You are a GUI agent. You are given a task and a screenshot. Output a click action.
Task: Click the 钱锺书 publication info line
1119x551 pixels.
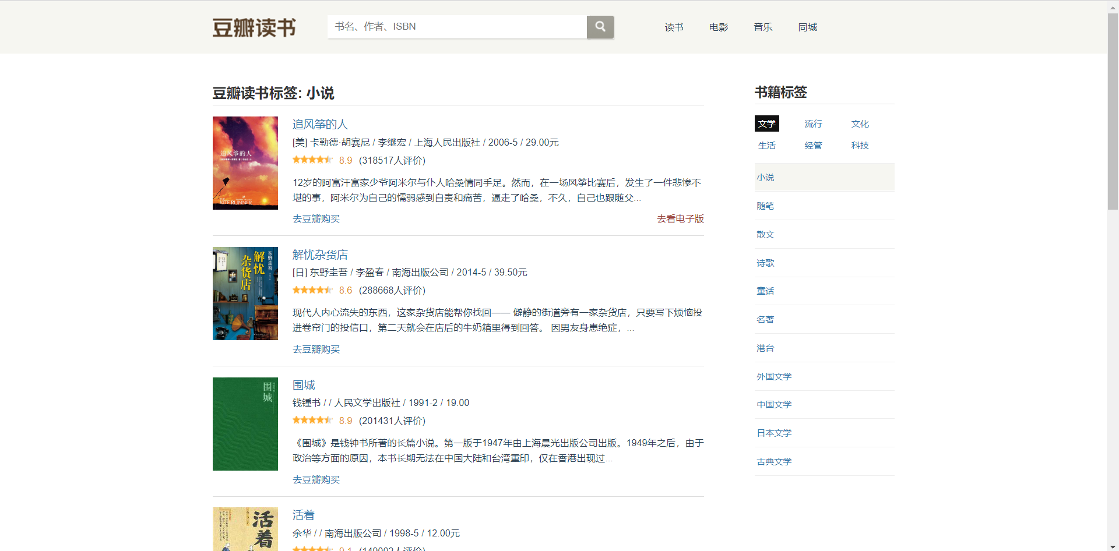point(381,402)
